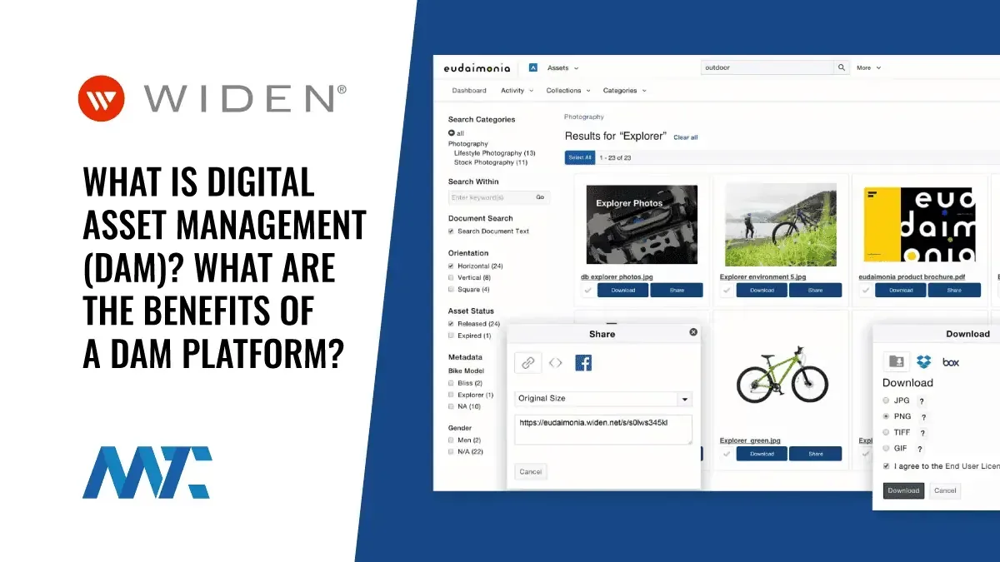Check the NA bike model filter
The height and width of the screenshot is (562, 1000).
pos(452,406)
